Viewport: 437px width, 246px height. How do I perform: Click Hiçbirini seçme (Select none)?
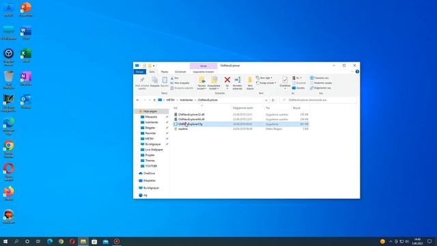pyautogui.click(x=321, y=83)
